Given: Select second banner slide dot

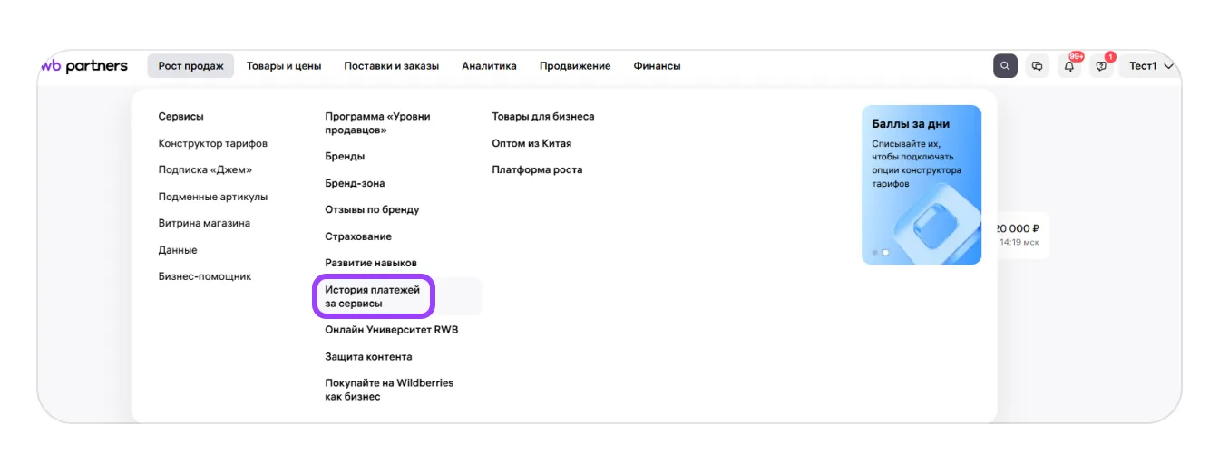Looking at the screenshot, I should (885, 253).
